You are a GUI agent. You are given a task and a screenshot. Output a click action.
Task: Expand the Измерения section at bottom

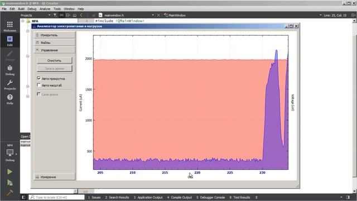55,177
